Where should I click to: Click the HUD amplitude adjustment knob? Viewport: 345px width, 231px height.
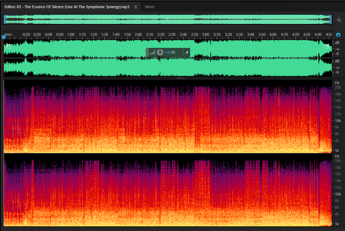pyautogui.click(x=160, y=52)
